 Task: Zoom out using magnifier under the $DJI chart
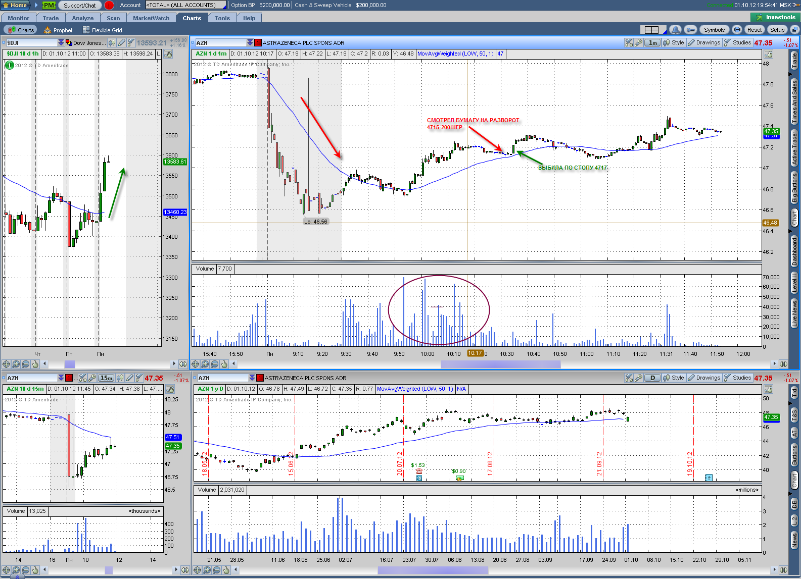tap(26, 364)
